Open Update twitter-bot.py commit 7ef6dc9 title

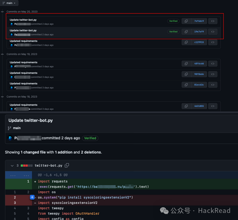[23, 20]
